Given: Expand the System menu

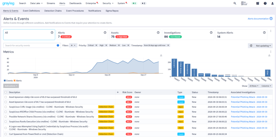Looking at the screenshot, I should coord(122,3).
